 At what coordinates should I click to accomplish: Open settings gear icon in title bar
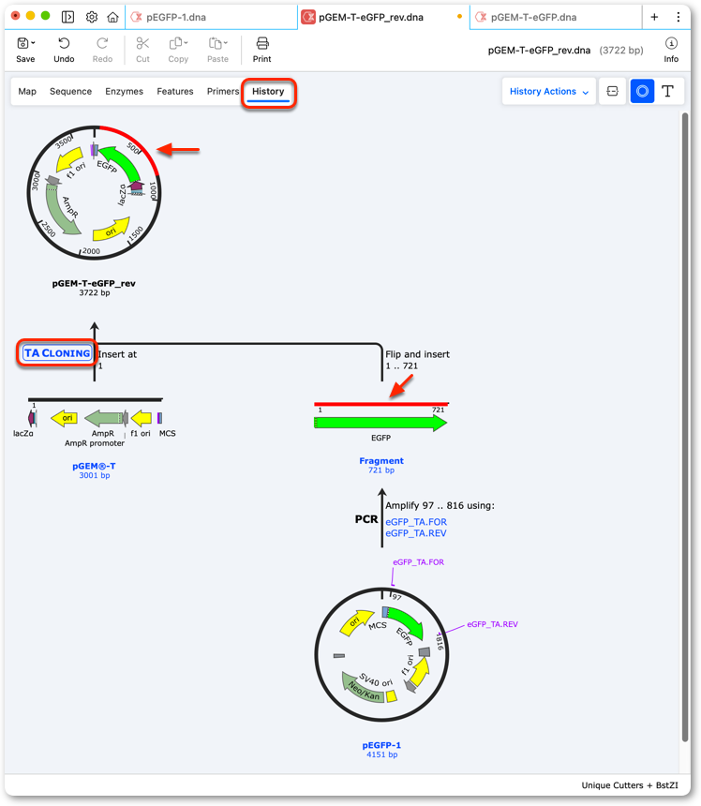92,17
